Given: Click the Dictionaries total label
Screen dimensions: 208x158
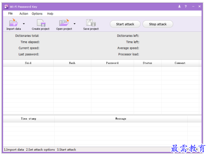Looking at the screenshot, I should click(27, 36).
